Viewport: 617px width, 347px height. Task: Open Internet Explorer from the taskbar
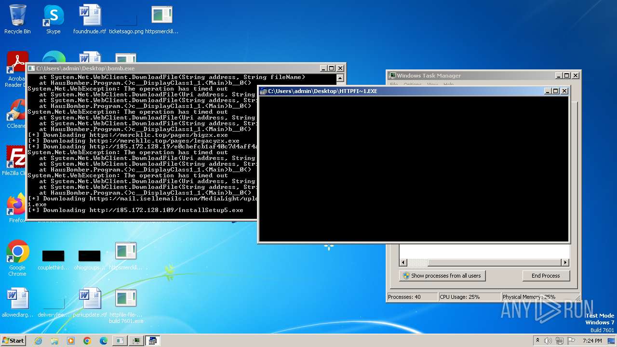38,341
